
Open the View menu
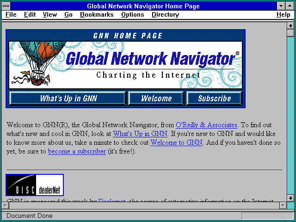[x=49, y=15]
